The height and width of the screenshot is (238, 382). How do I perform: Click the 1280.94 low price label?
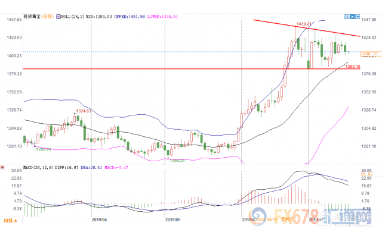tap(44, 149)
